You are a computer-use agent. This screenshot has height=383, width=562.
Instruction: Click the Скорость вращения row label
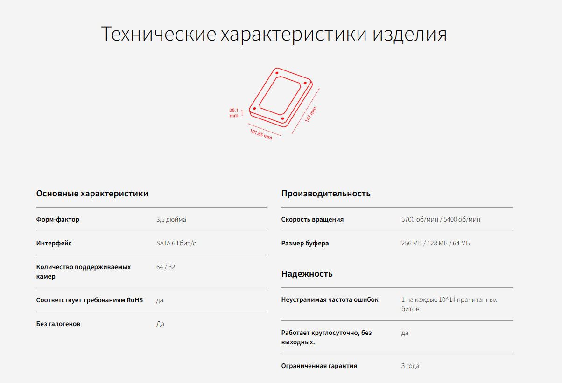click(312, 219)
